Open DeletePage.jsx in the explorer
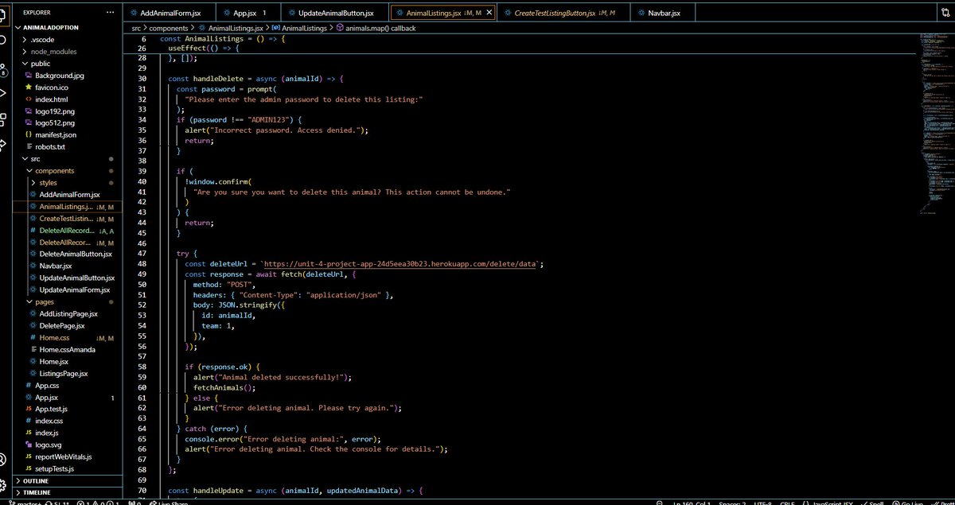This screenshot has width=955, height=505. click(x=62, y=326)
